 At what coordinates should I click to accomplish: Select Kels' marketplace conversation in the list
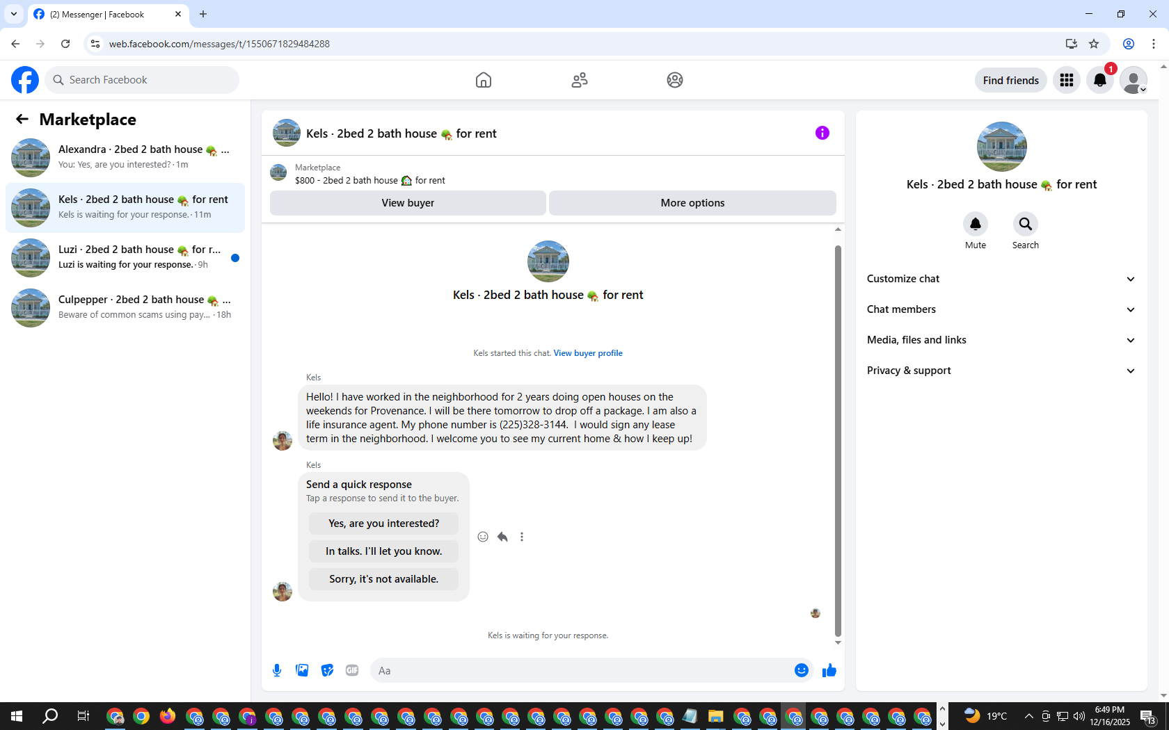(125, 208)
